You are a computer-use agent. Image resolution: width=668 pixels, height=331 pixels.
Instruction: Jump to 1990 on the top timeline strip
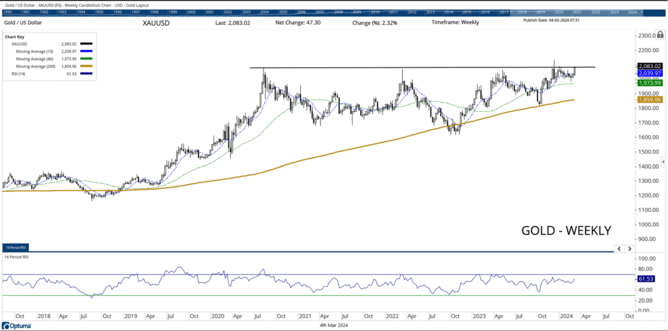click(9, 12)
